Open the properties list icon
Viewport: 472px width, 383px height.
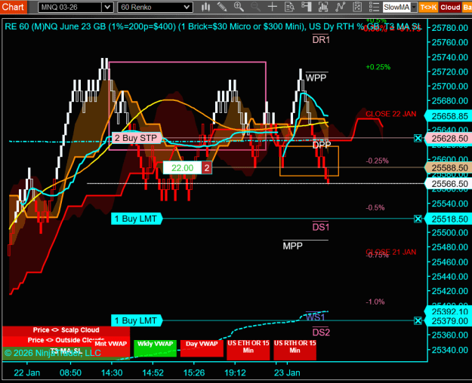coord(374,7)
